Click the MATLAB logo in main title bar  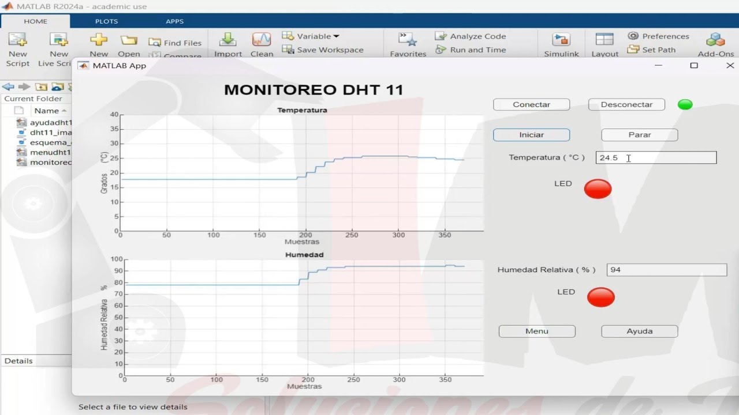tap(8, 6)
